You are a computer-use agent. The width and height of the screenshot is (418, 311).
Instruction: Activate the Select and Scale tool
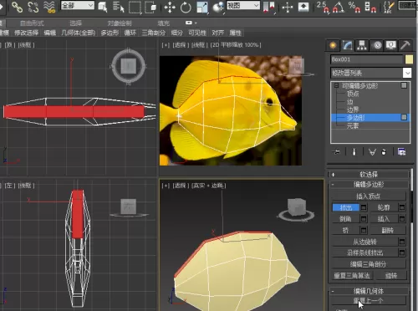tap(202, 8)
